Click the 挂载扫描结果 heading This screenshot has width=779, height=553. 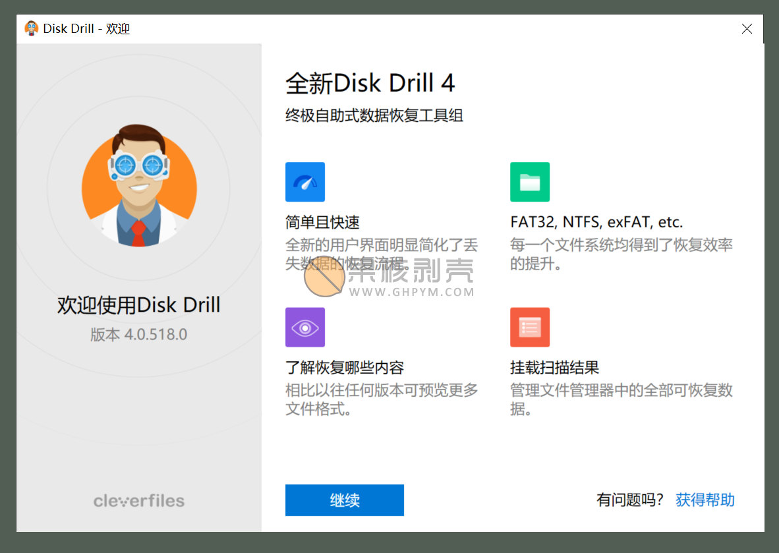coord(554,367)
